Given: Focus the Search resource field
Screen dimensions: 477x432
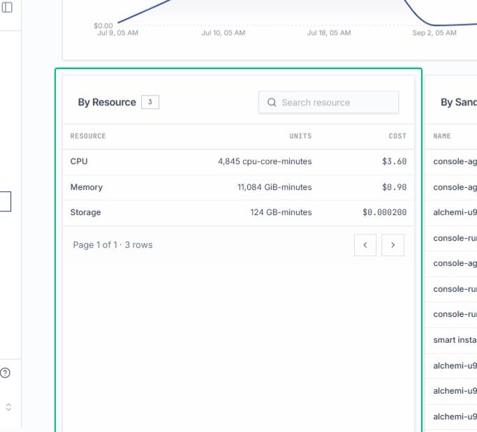Looking at the screenshot, I should [328, 103].
